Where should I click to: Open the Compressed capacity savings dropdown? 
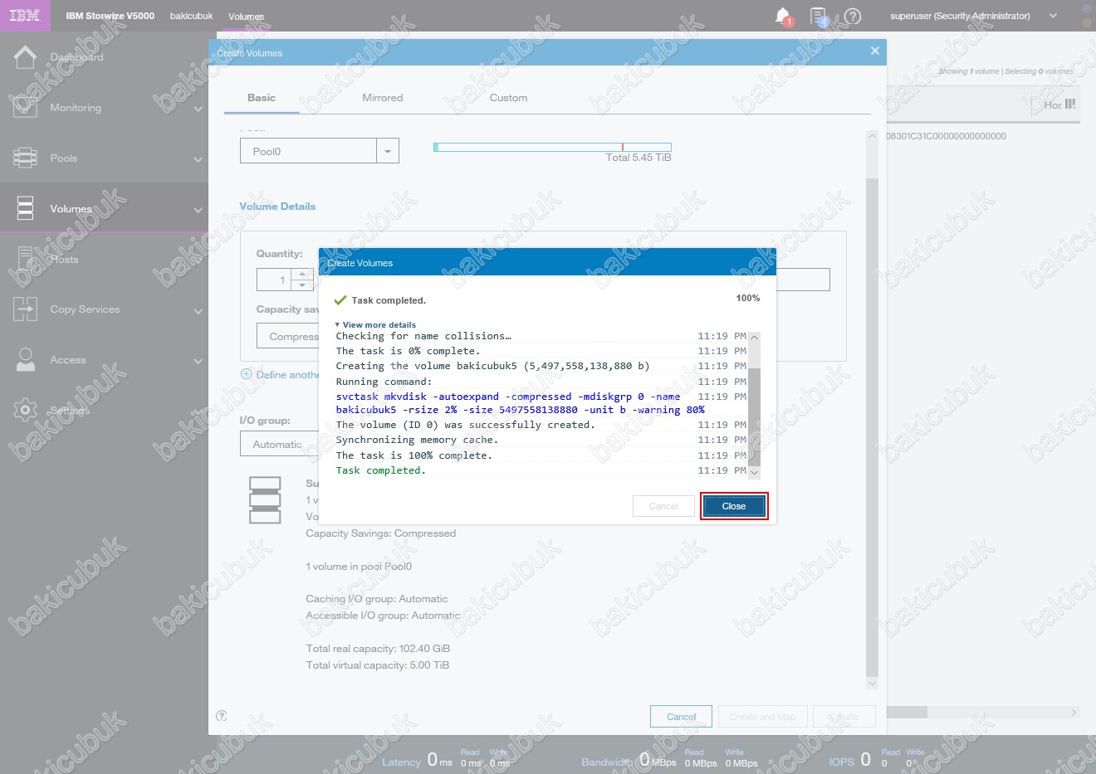coord(287,336)
